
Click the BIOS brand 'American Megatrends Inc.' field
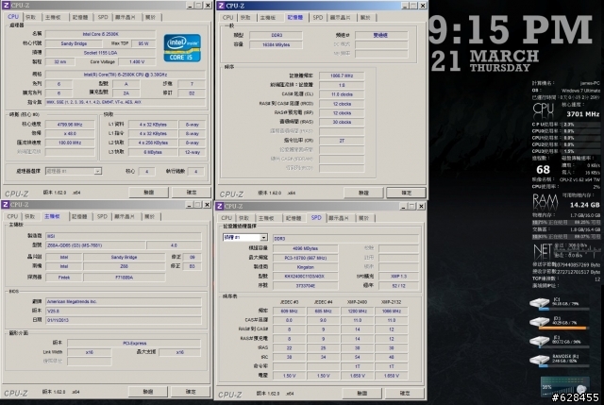click(124, 301)
